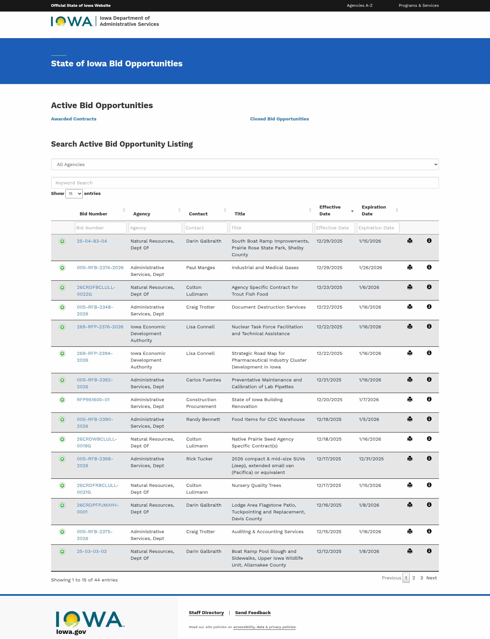Print the Nursery Quality Trees bid
Viewport: 490px width, 639px height.
(x=410, y=485)
